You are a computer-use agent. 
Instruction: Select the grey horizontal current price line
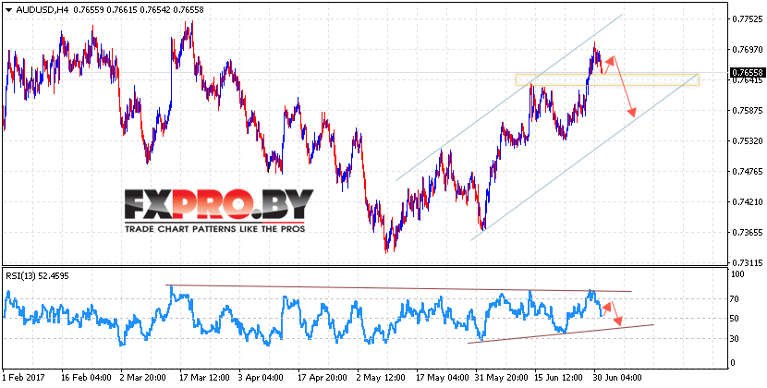[x=364, y=72]
